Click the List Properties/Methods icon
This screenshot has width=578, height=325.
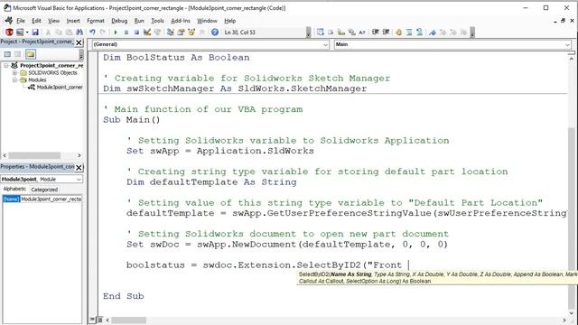[x=320, y=32]
